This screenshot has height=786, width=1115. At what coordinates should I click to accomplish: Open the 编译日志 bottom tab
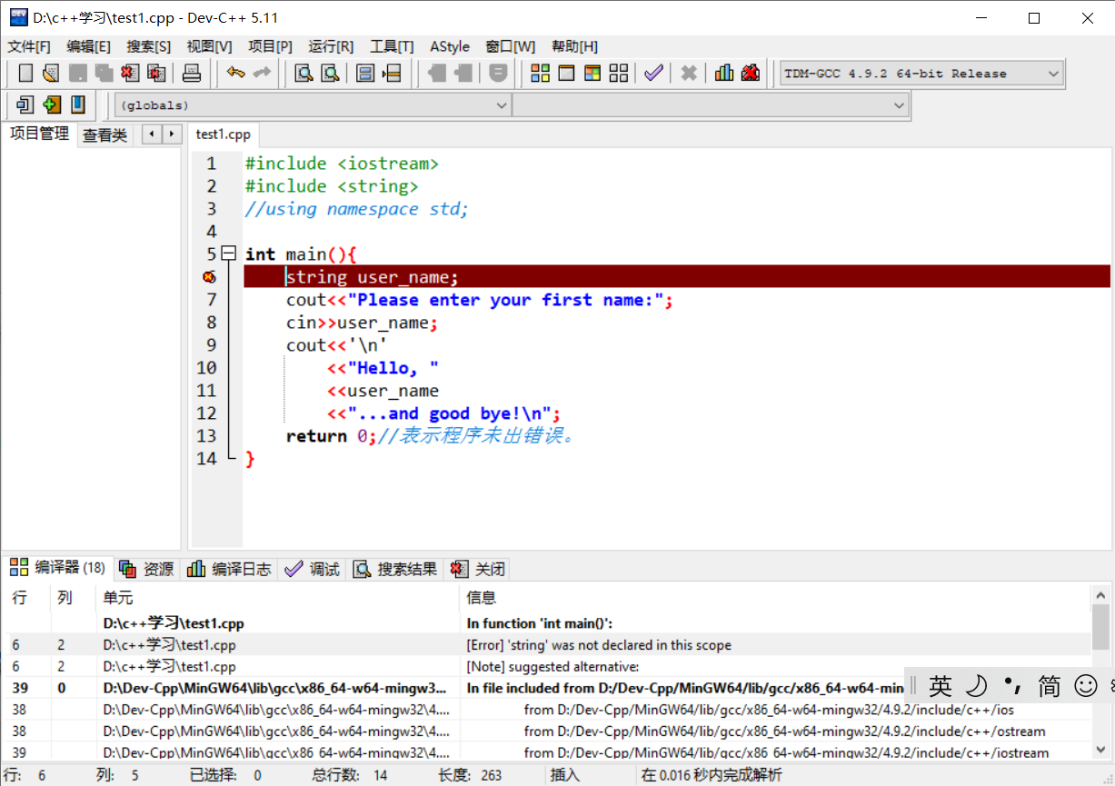click(229, 569)
